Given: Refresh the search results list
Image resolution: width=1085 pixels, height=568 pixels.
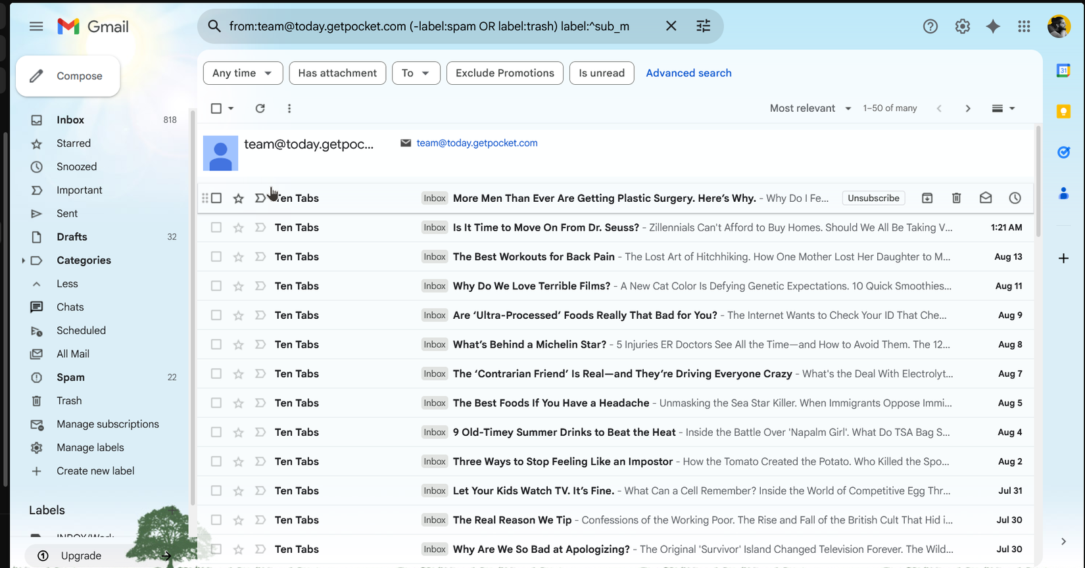Looking at the screenshot, I should tap(260, 108).
